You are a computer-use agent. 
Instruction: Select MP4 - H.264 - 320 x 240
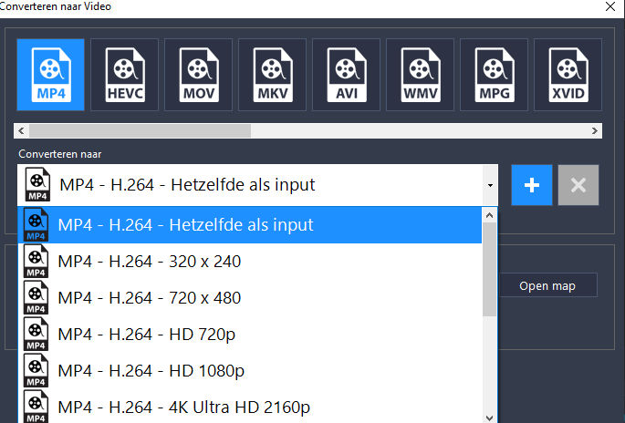click(250, 262)
